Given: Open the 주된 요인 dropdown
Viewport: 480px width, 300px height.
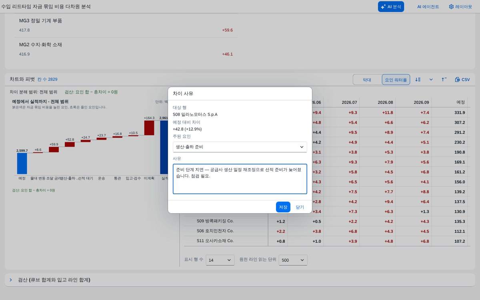Looking at the screenshot, I should pos(240,147).
